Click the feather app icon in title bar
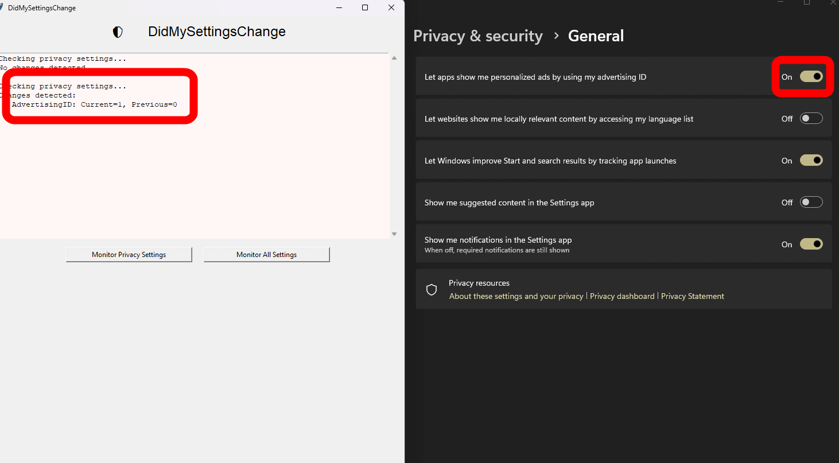The width and height of the screenshot is (839, 463). tap(2, 7)
